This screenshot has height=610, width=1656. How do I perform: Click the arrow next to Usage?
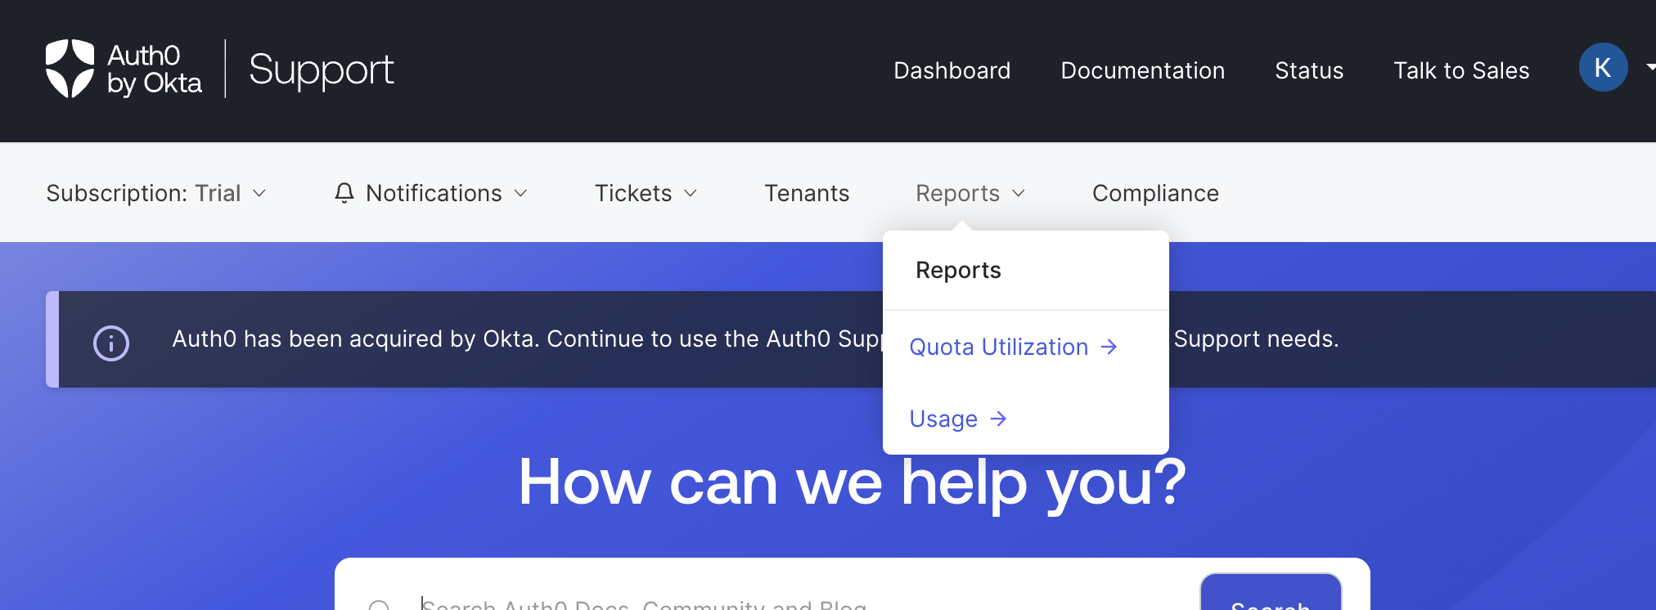[998, 419]
